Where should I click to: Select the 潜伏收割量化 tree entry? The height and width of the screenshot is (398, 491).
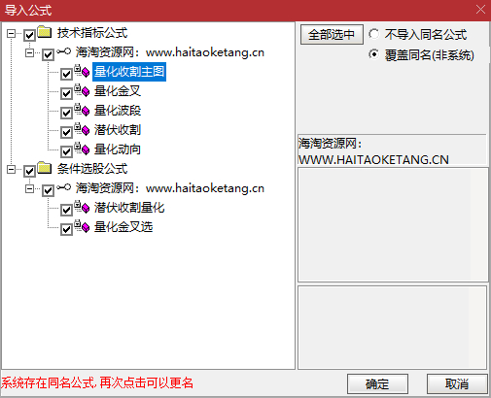(129, 208)
